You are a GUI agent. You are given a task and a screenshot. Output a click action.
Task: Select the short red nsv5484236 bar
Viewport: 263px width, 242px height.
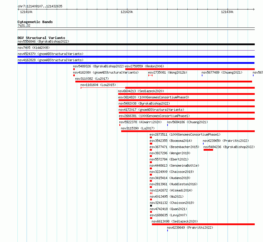coord(208,150)
